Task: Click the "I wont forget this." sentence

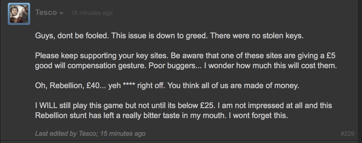Action: [258, 116]
